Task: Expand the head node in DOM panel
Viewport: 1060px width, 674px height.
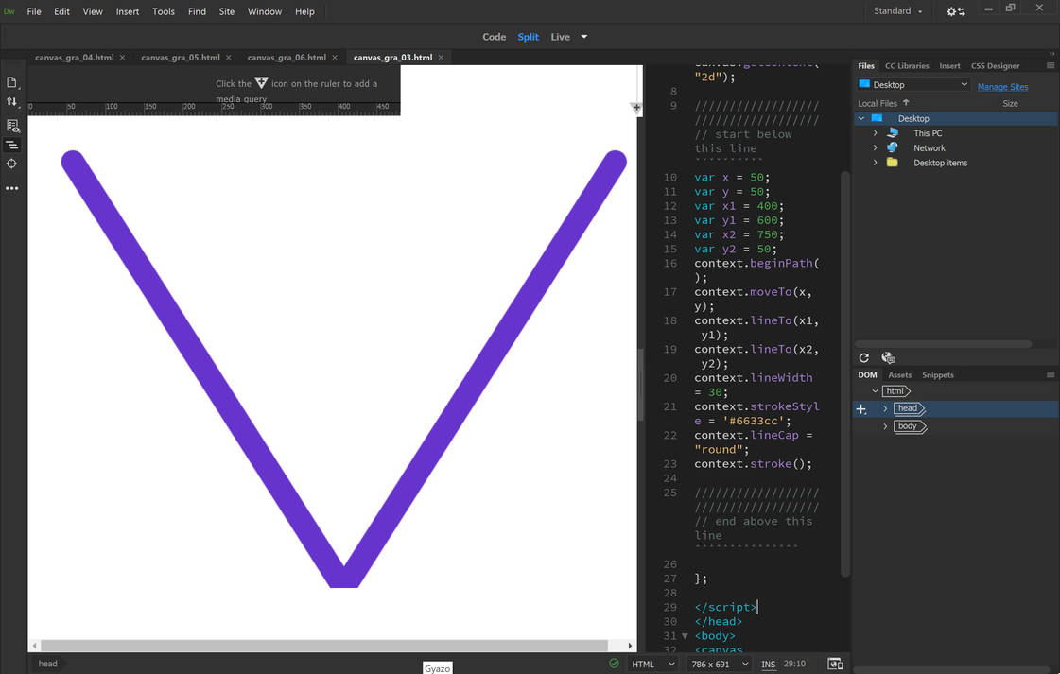Action: pyautogui.click(x=885, y=408)
